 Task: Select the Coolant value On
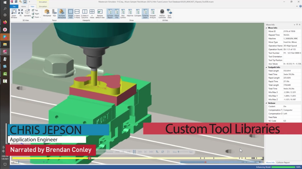pyautogui.click(x=285, y=106)
